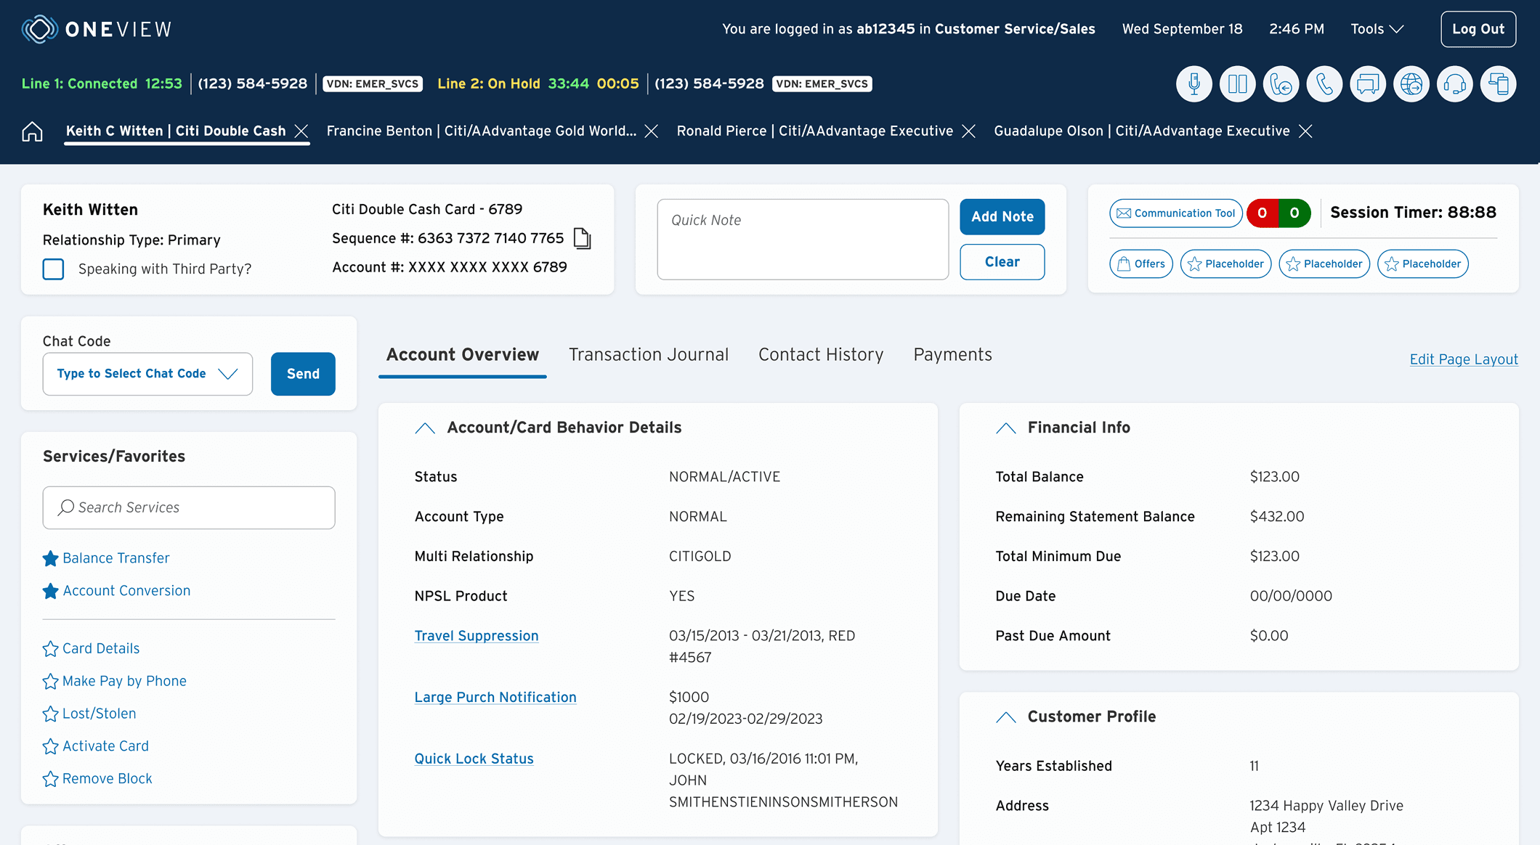1540x845 pixels.
Task: Open Make Pay by Phone service
Action: (x=124, y=682)
